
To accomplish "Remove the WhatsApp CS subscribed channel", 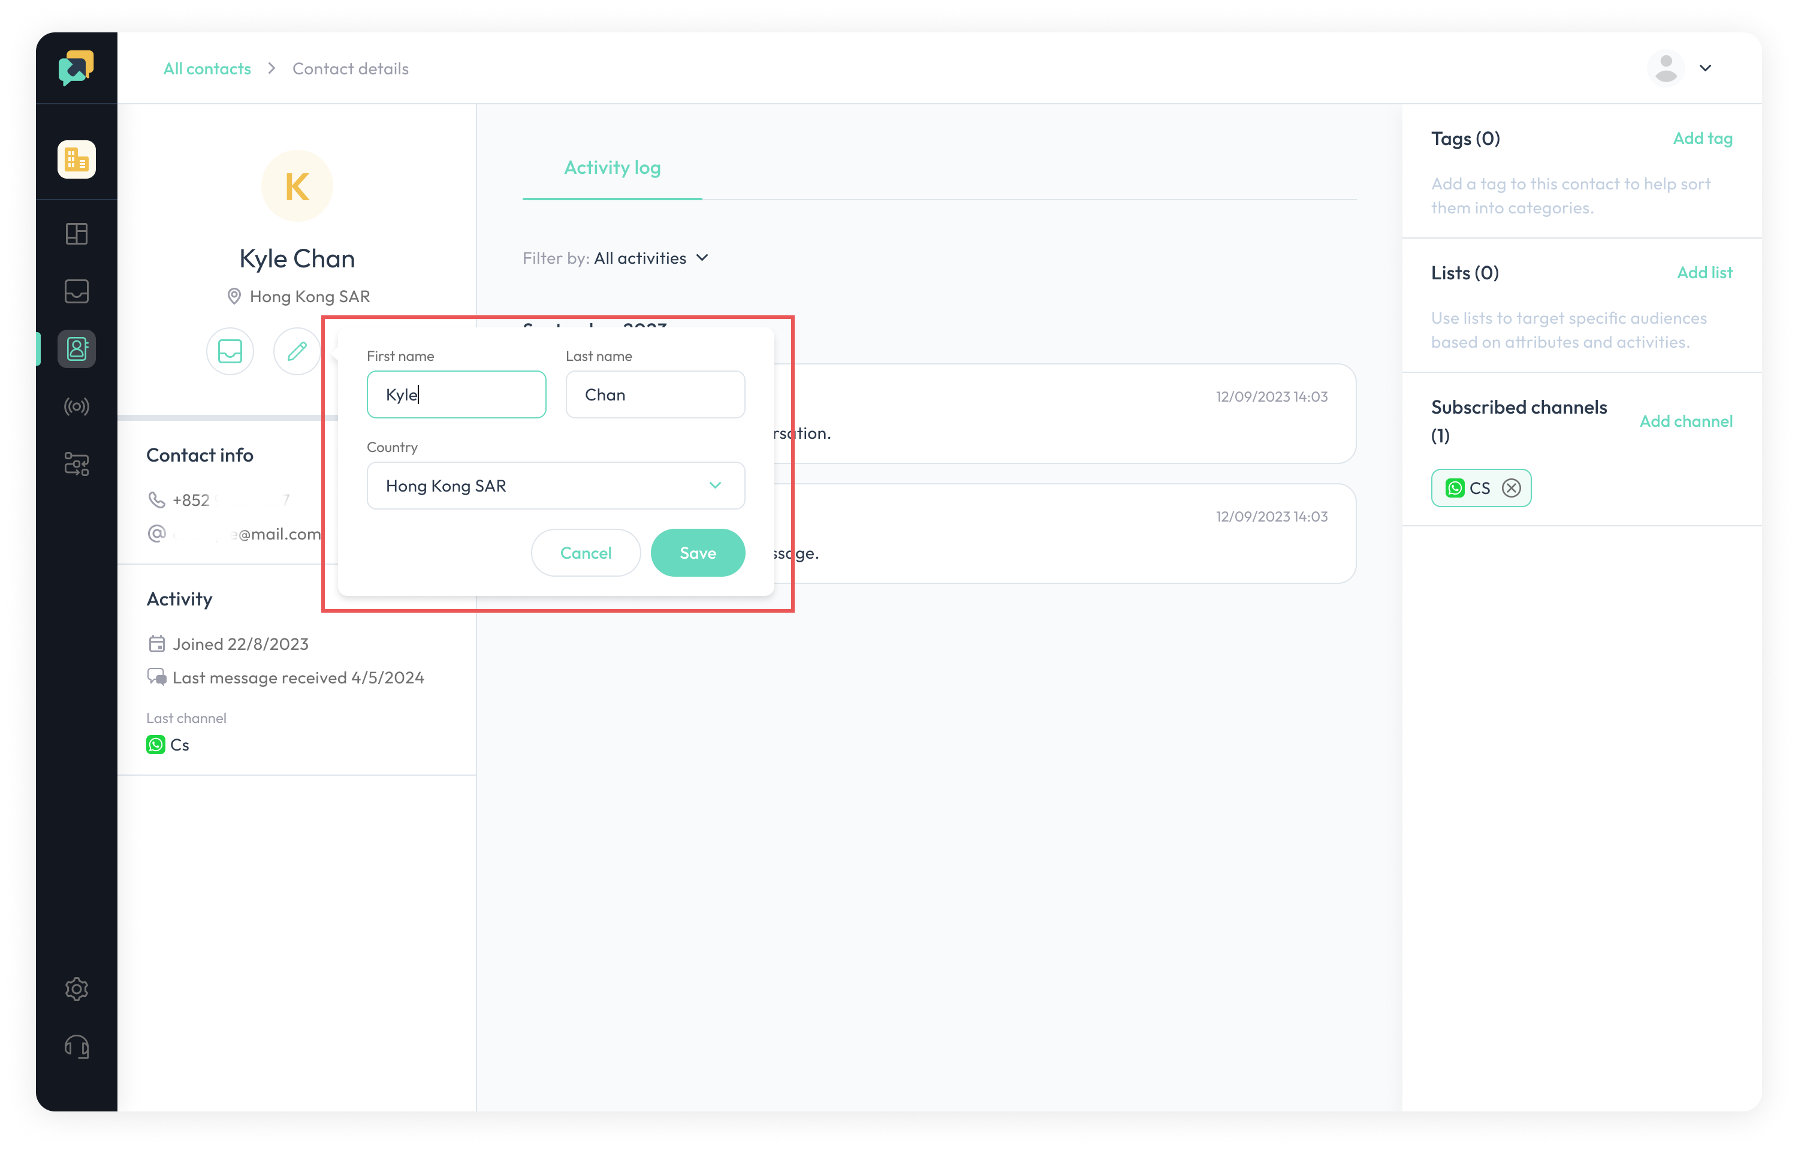I will (1512, 487).
